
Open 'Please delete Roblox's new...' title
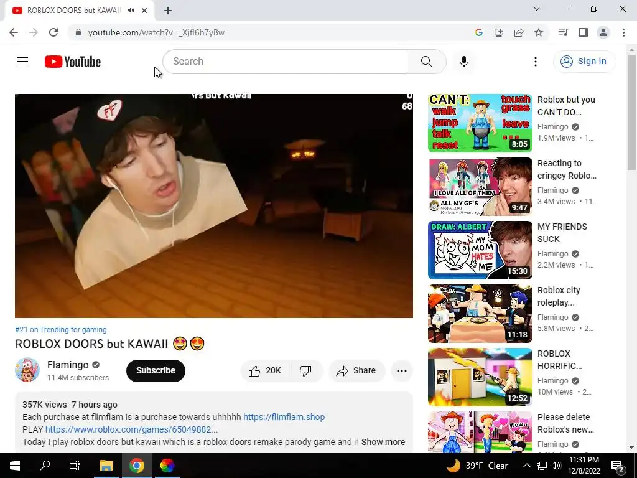pos(565,423)
